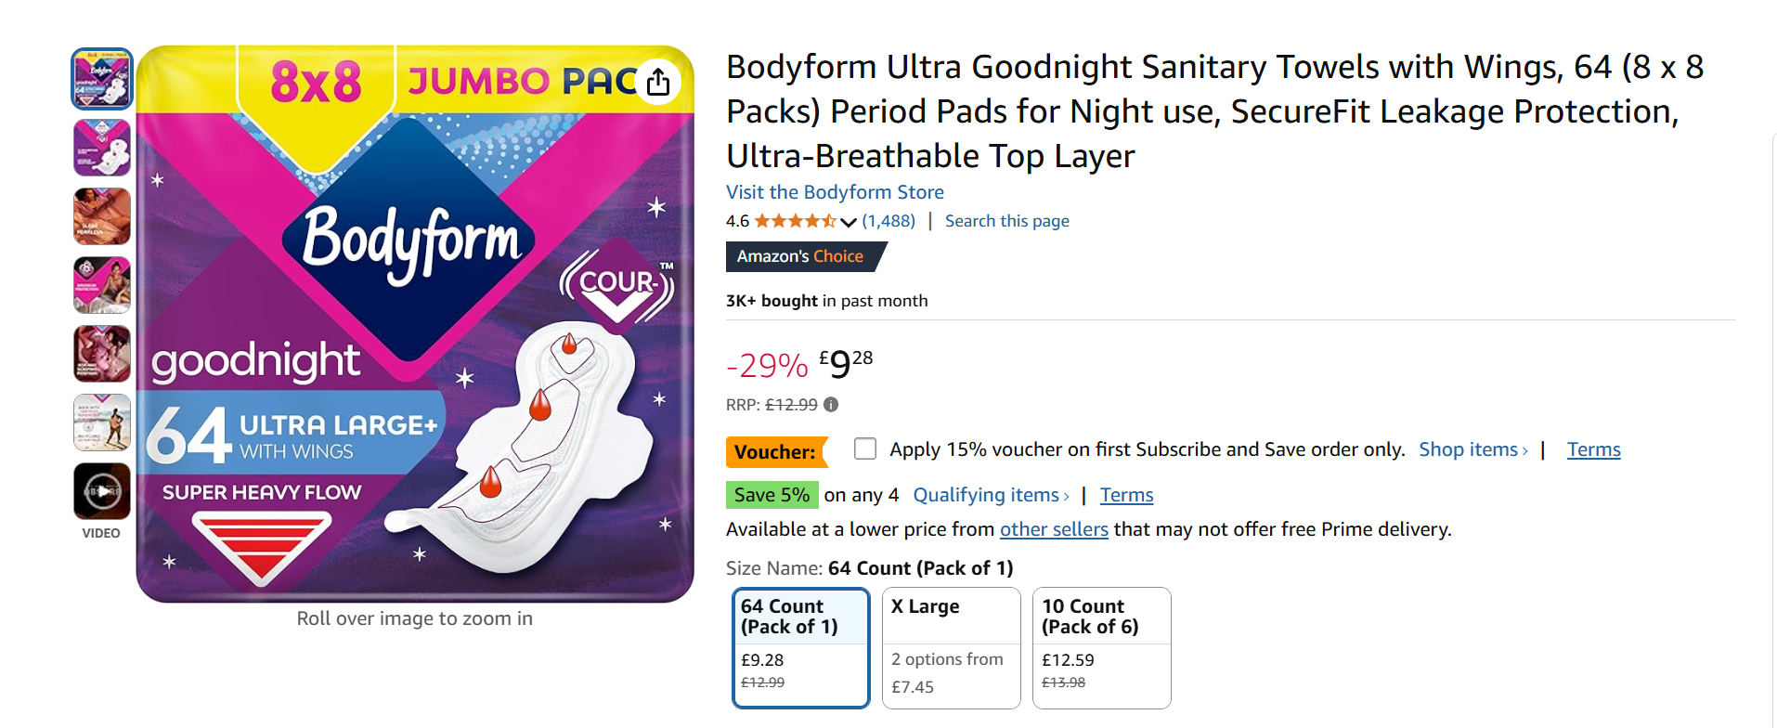This screenshot has height=728, width=1777.
Task: Click the share icon on product image
Action: tap(658, 82)
